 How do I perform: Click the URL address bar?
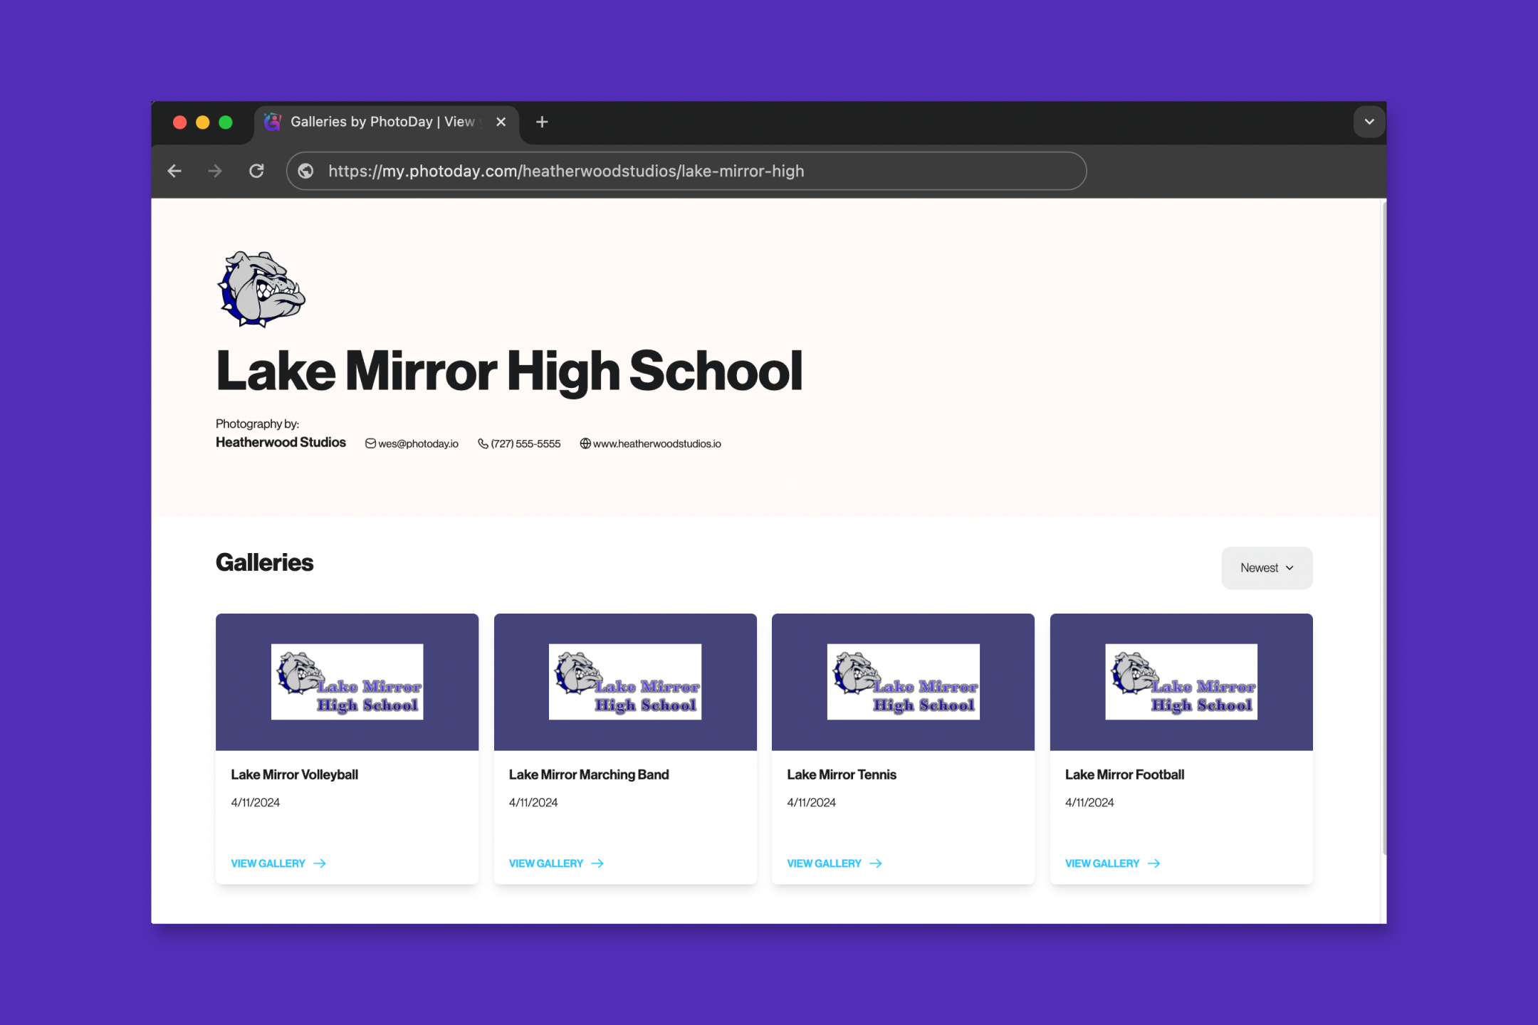click(x=686, y=171)
